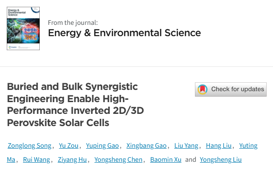Click the Check for updates button

[231, 89]
